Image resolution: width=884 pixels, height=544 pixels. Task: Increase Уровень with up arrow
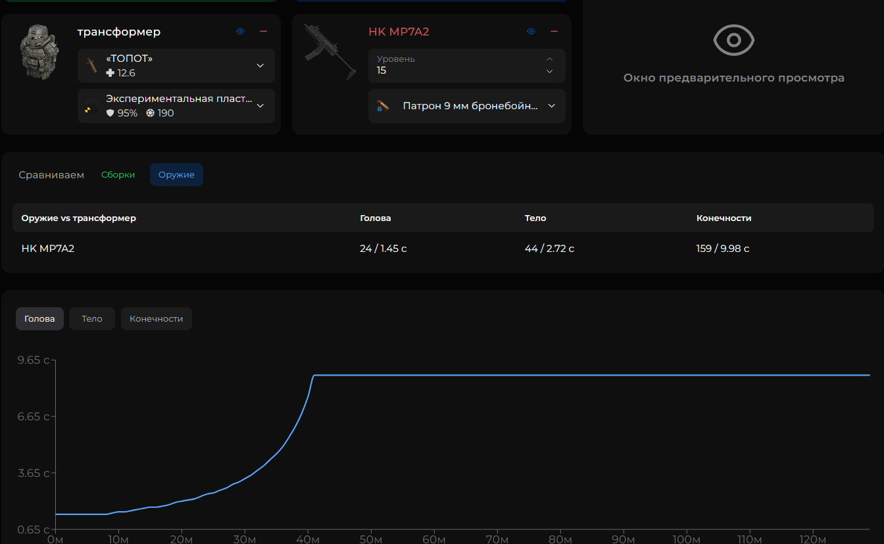(x=550, y=59)
